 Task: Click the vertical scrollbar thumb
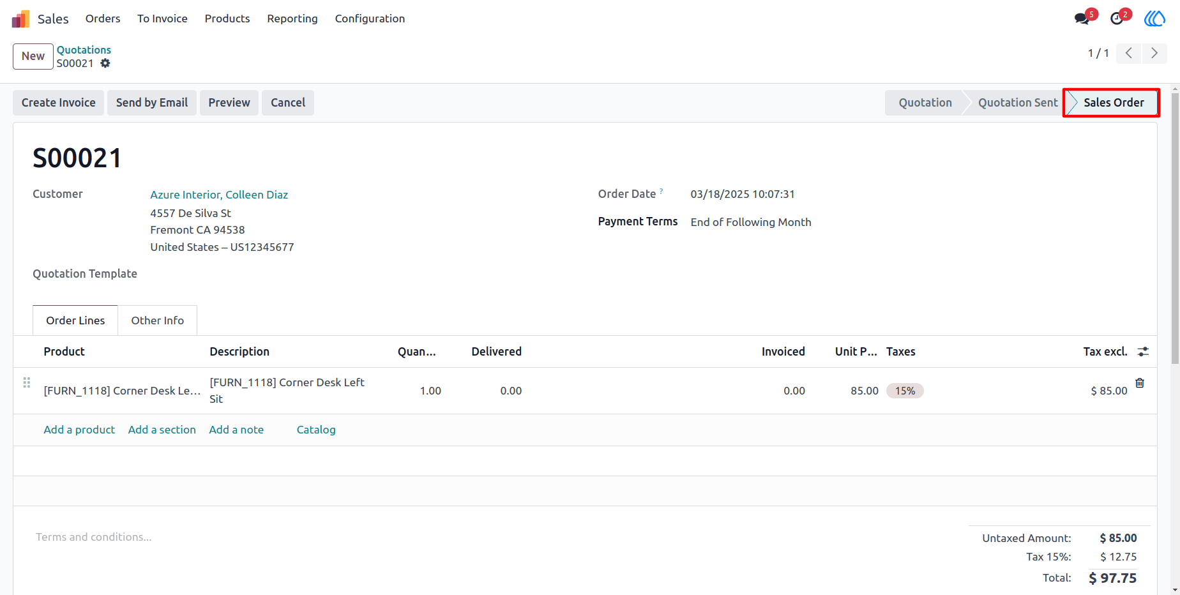[1175, 228]
